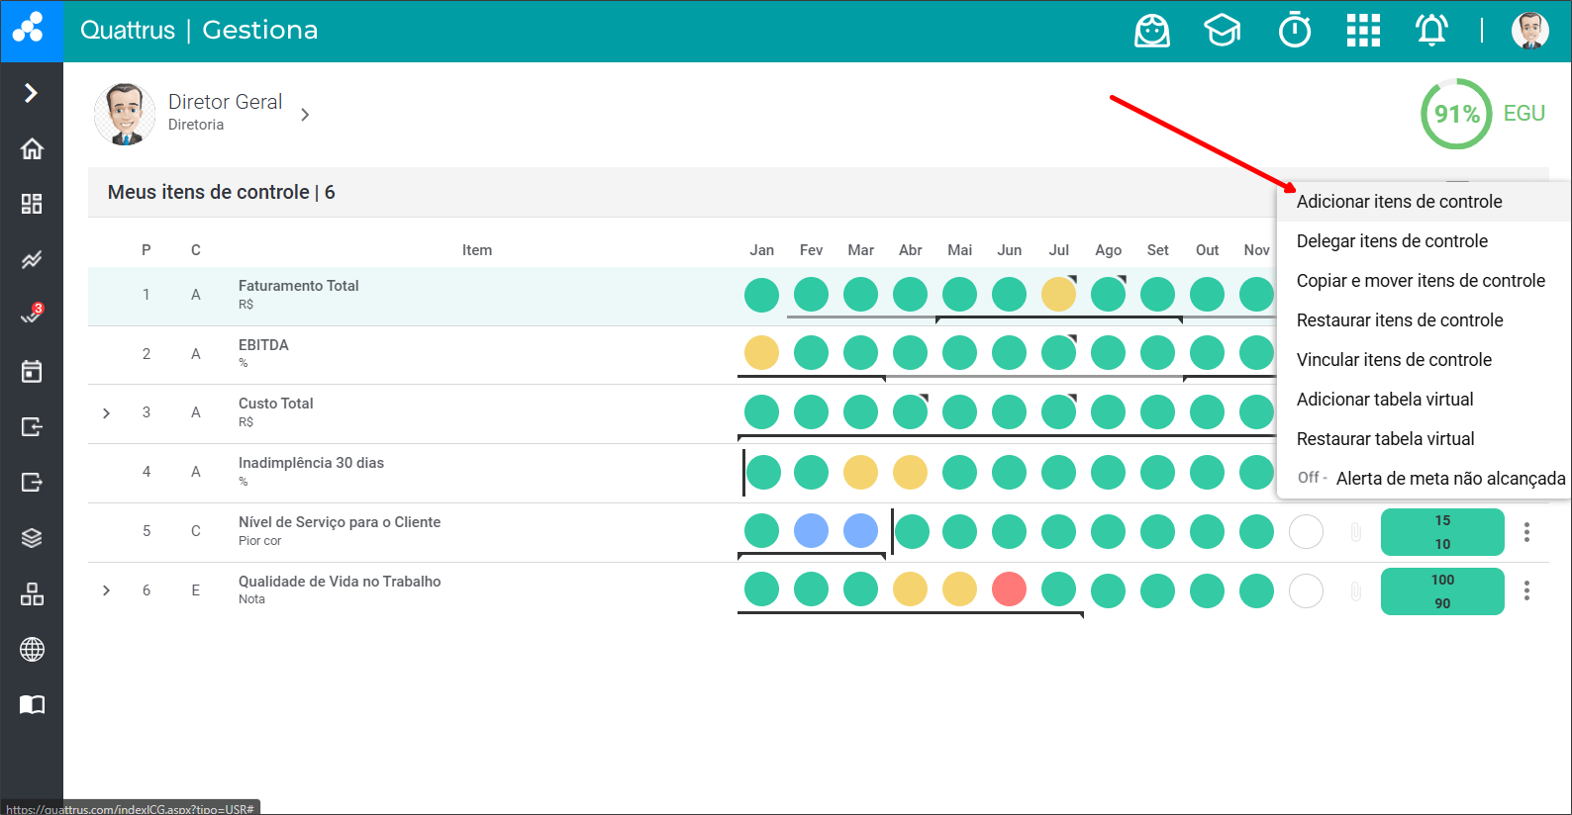The height and width of the screenshot is (815, 1572).
Task: Select Adicionar itens de controle menu option
Action: tap(1399, 202)
